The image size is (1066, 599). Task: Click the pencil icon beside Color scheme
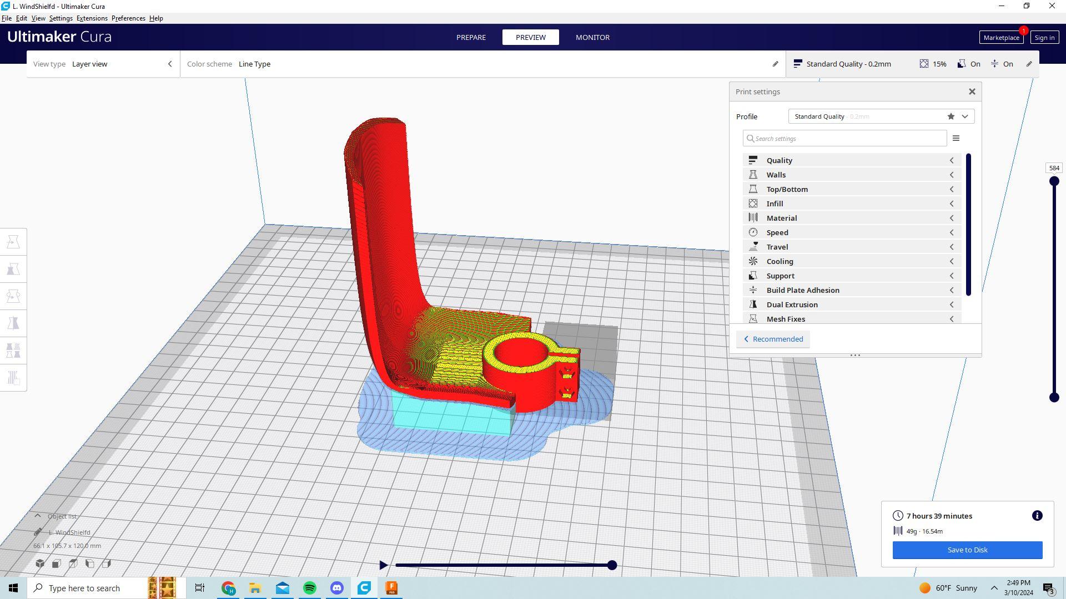pos(775,64)
